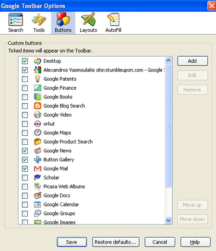Open the AutoFill tab
This screenshot has width=216, height=251.
pos(113,23)
